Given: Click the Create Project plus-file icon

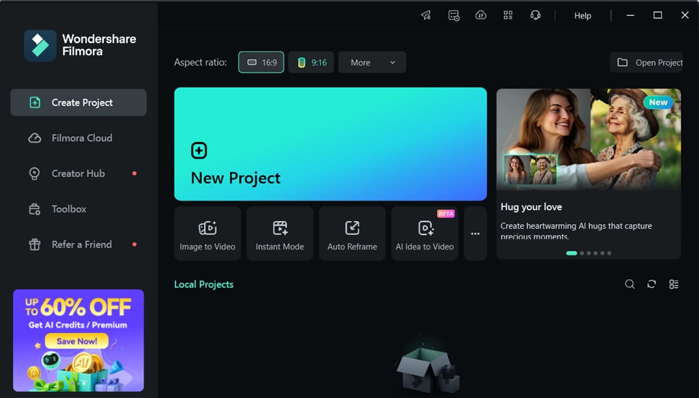Looking at the screenshot, I should (35, 102).
